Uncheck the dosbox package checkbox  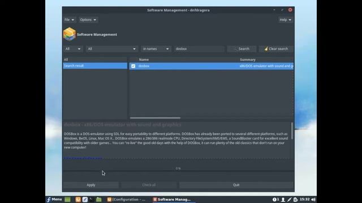pos(133,66)
